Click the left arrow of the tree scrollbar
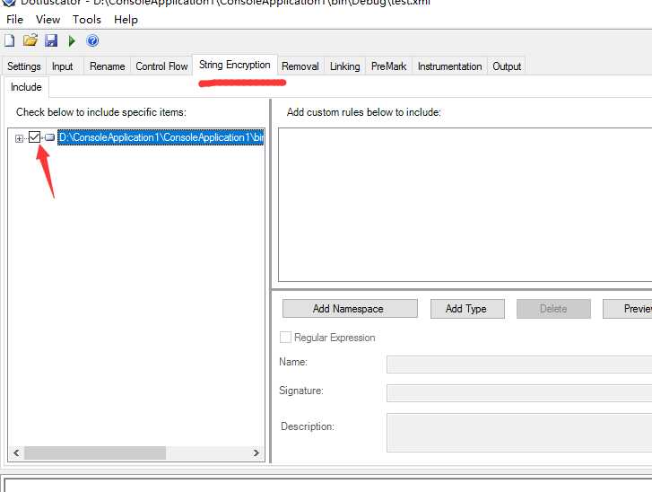The image size is (652, 492). (16, 452)
